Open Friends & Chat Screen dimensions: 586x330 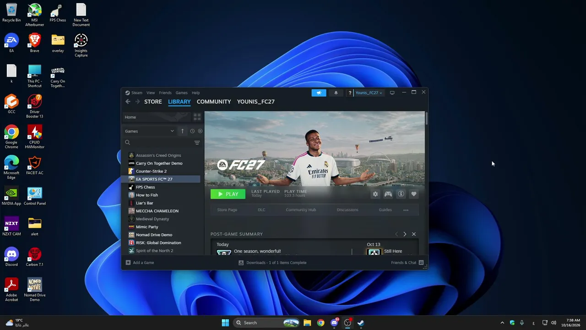(407, 263)
